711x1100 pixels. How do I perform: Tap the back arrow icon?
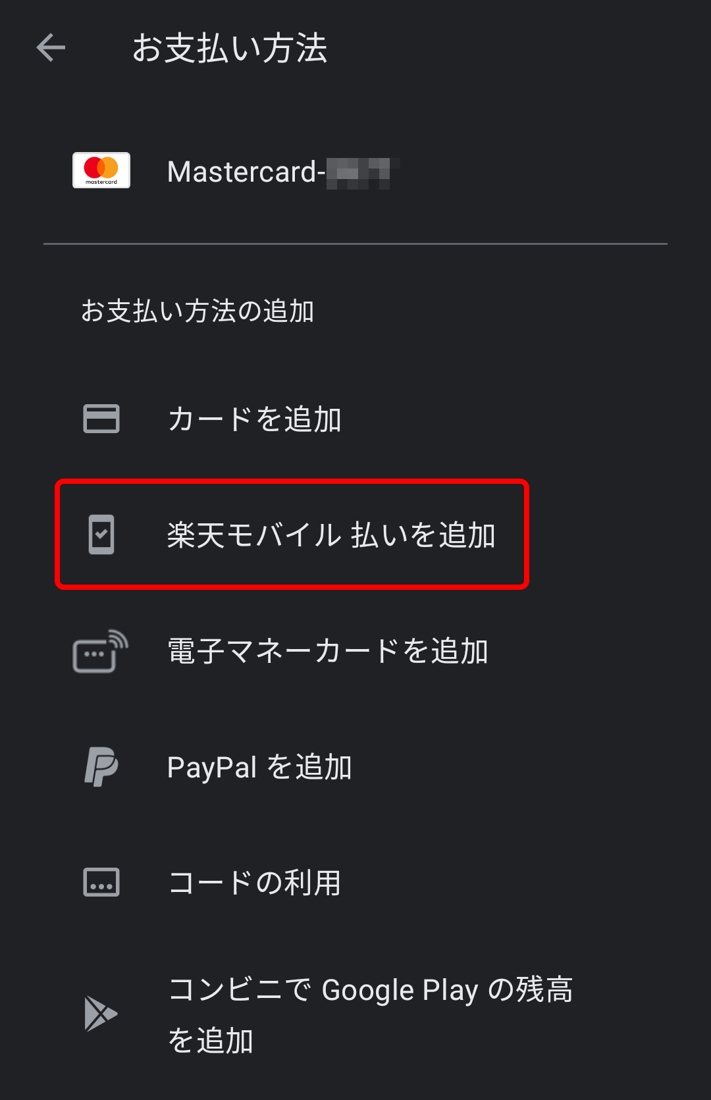51,47
